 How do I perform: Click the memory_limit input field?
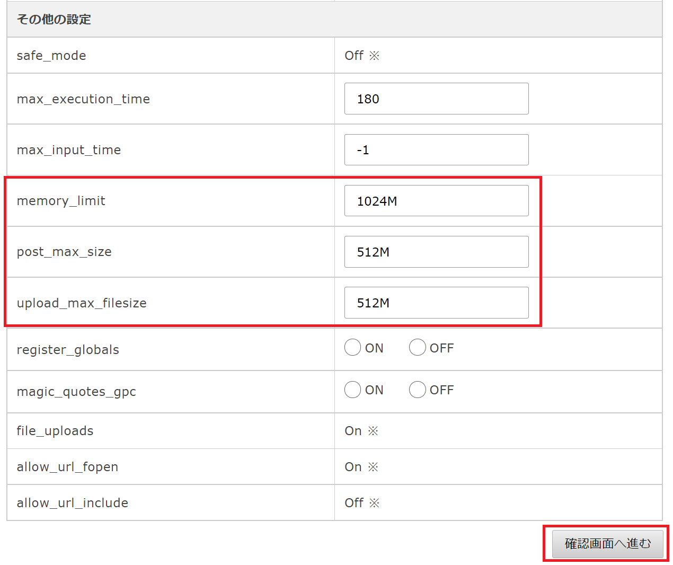(x=436, y=200)
